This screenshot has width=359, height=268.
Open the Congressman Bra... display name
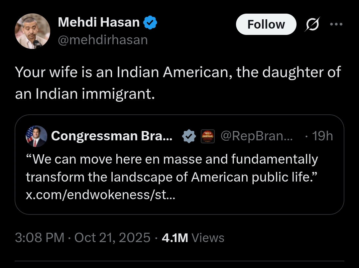(112, 136)
